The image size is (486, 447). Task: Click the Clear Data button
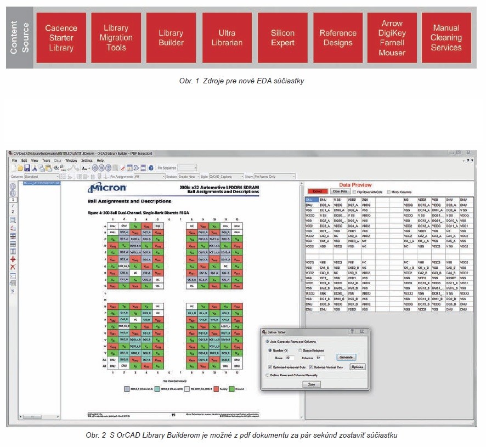340,191
